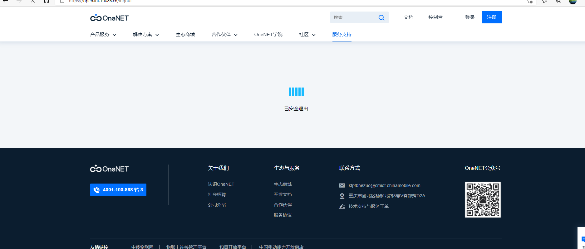Click the OneNET logo in header
585x249 pixels.
coord(109,18)
